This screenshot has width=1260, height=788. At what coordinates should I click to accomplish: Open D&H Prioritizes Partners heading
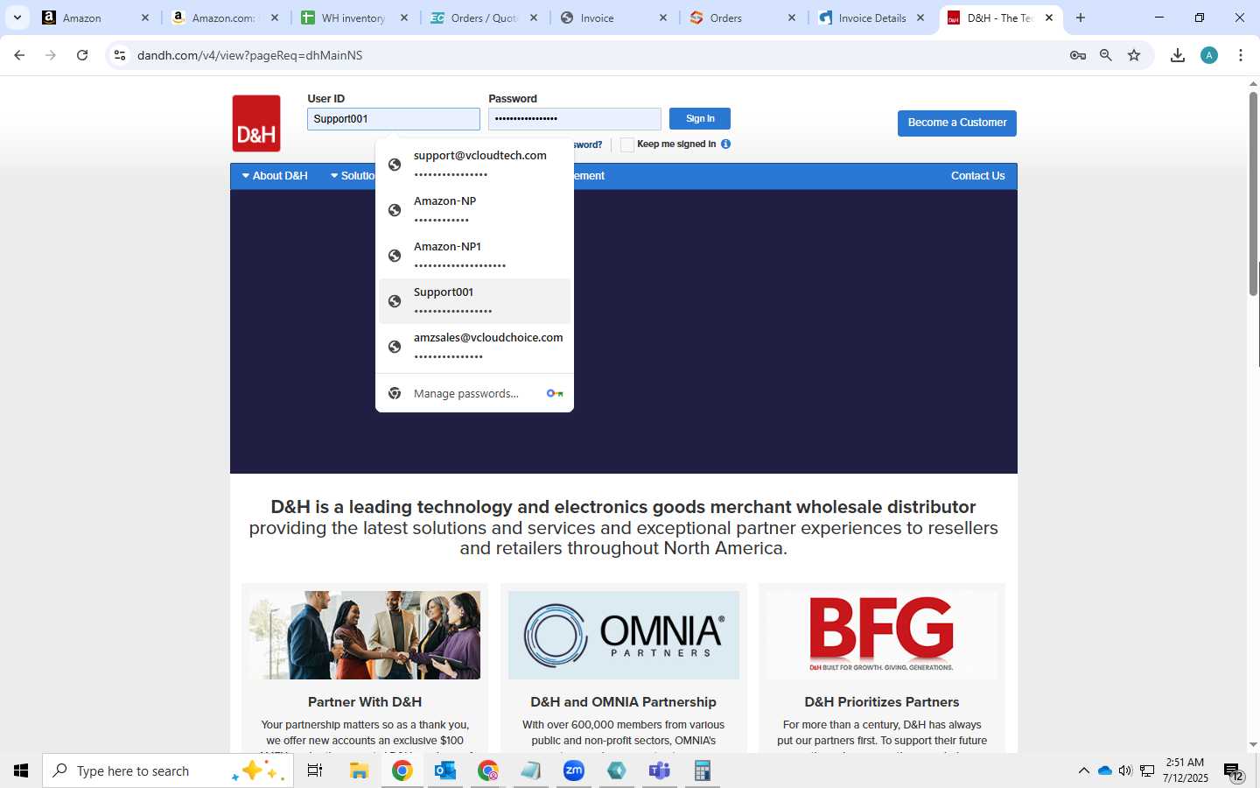point(882,702)
